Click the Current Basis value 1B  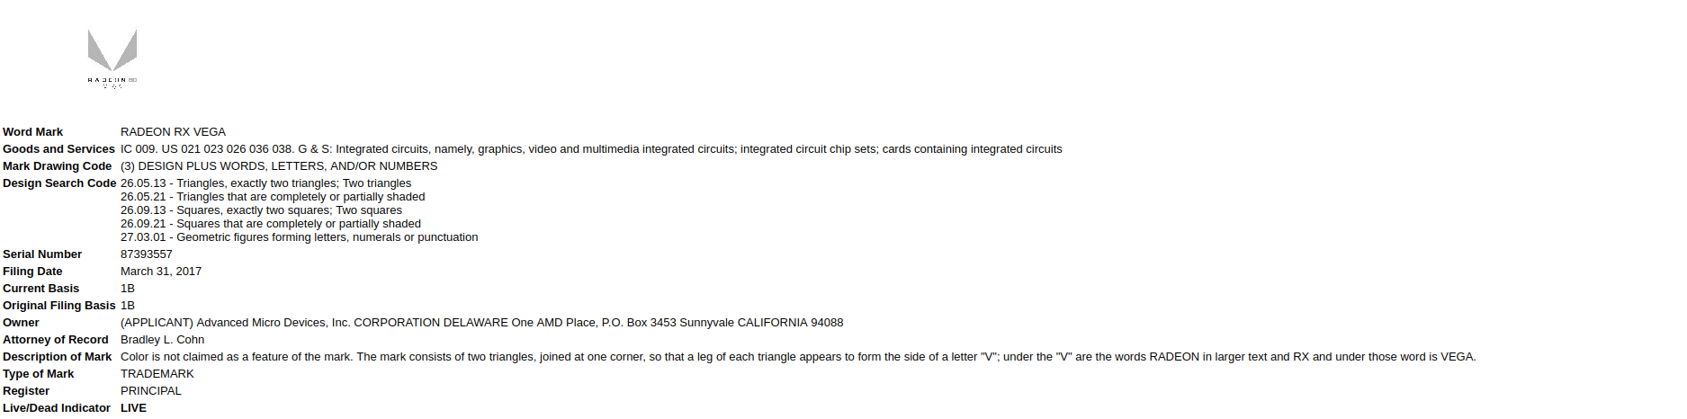(128, 289)
